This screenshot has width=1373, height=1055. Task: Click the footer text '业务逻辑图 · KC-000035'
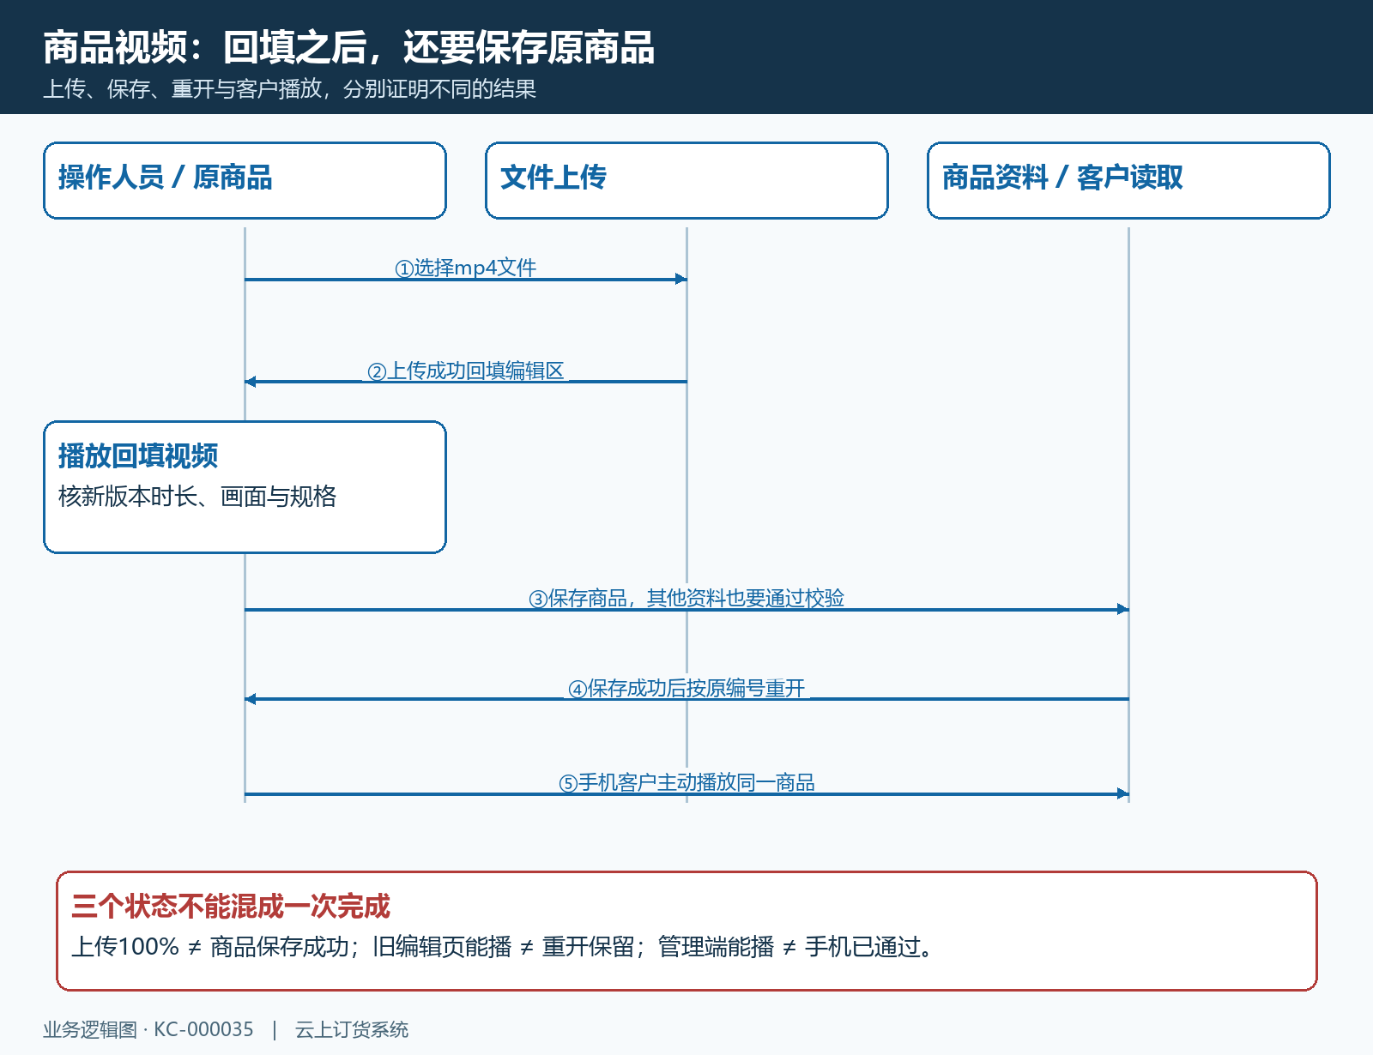(x=148, y=1029)
